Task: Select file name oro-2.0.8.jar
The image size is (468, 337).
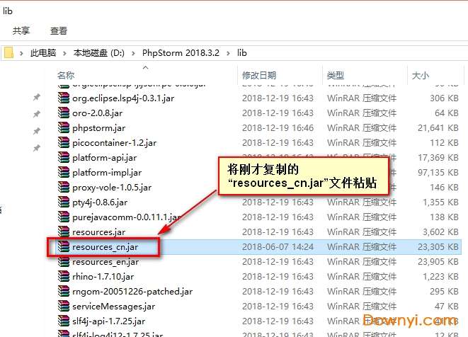Action: [97, 113]
